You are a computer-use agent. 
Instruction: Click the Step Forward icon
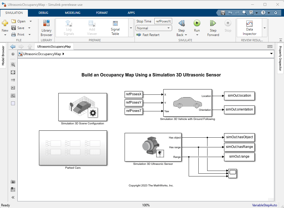213,23
